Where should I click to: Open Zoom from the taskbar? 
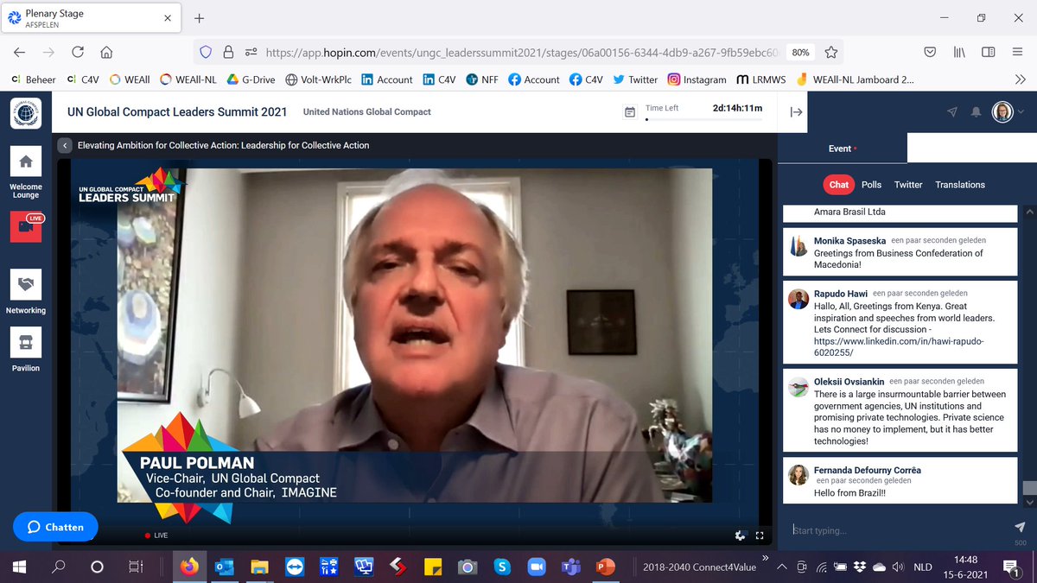point(536,567)
